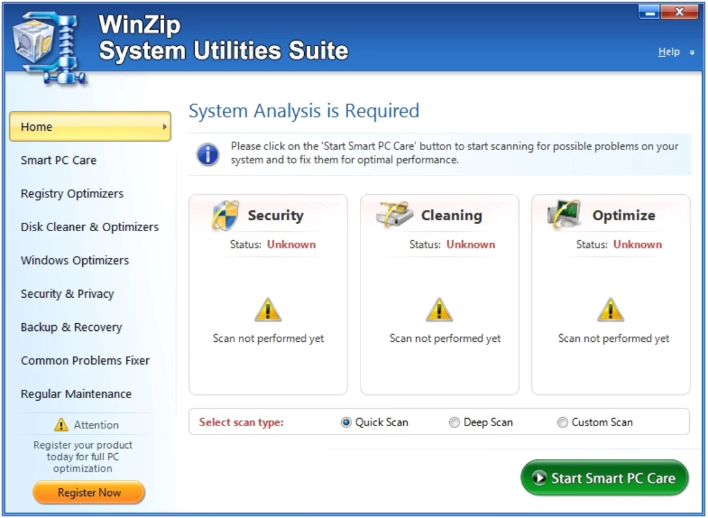The height and width of the screenshot is (518, 708).
Task: Click 'Scan not performed yet' under Cleaning
Action: point(445,338)
